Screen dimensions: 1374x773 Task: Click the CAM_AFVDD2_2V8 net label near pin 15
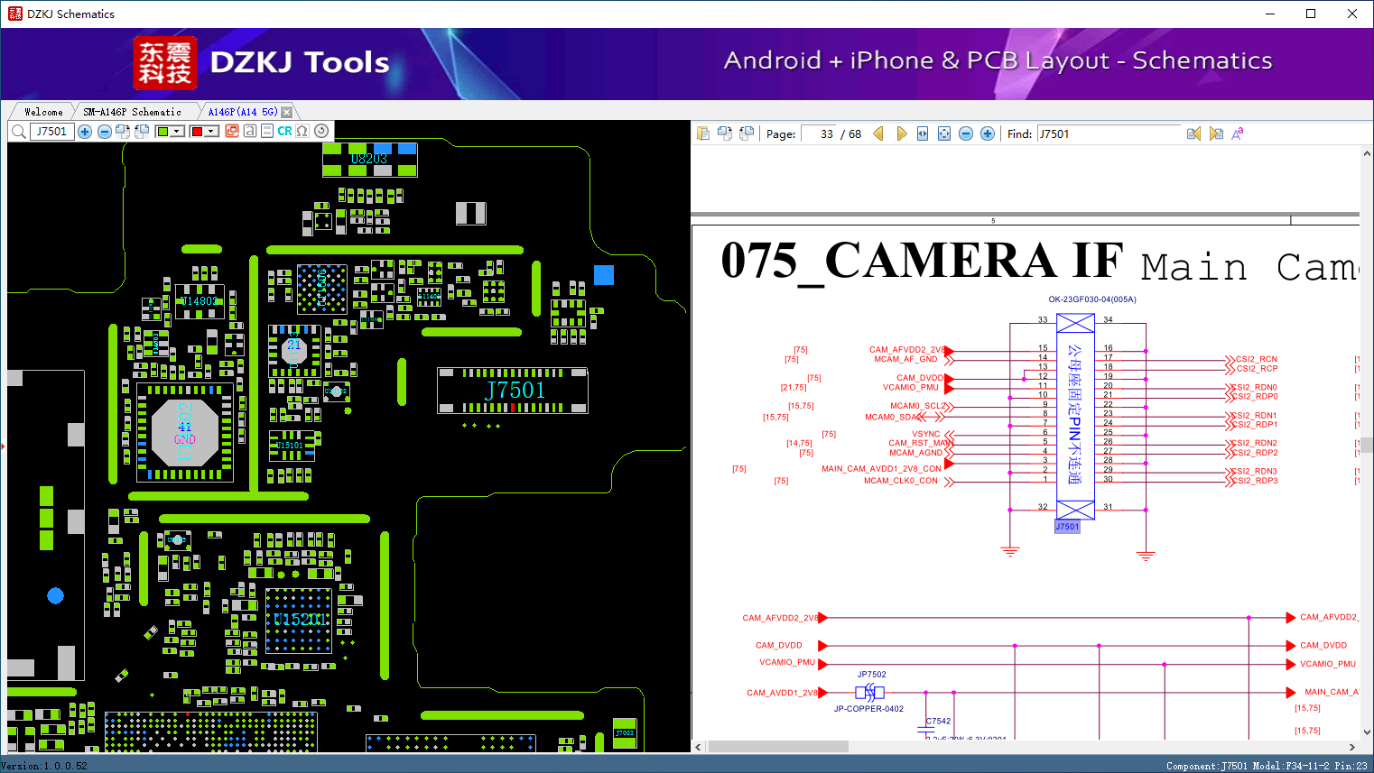[907, 350]
